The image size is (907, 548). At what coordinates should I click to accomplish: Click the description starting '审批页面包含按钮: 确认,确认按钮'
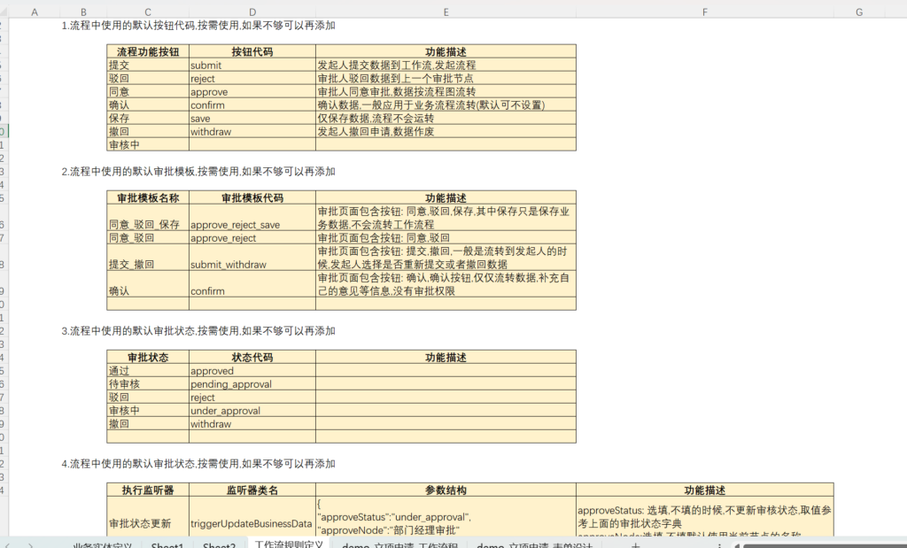click(446, 284)
